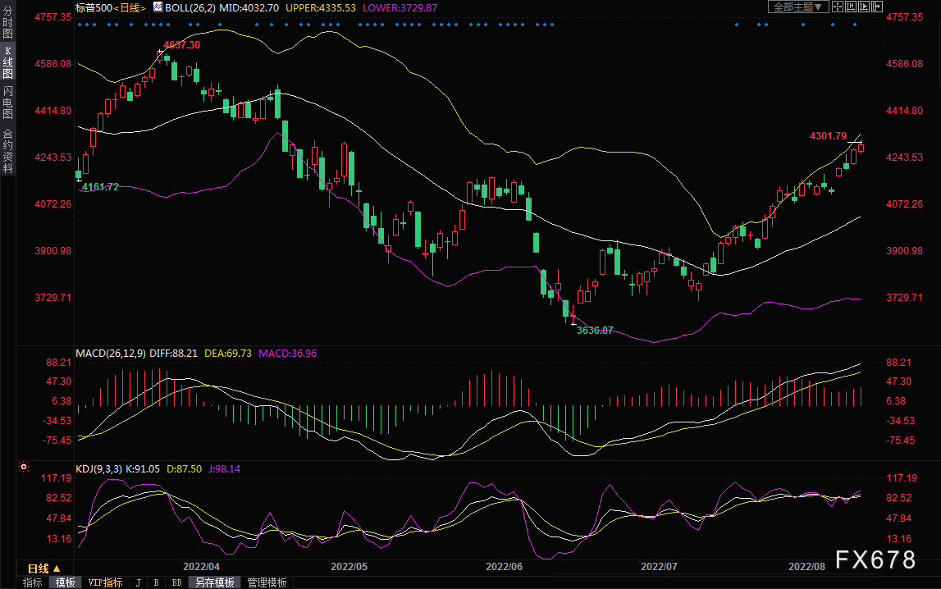Click the 4161.72 price label
Viewport: 941px width, 589px height.
100,187
